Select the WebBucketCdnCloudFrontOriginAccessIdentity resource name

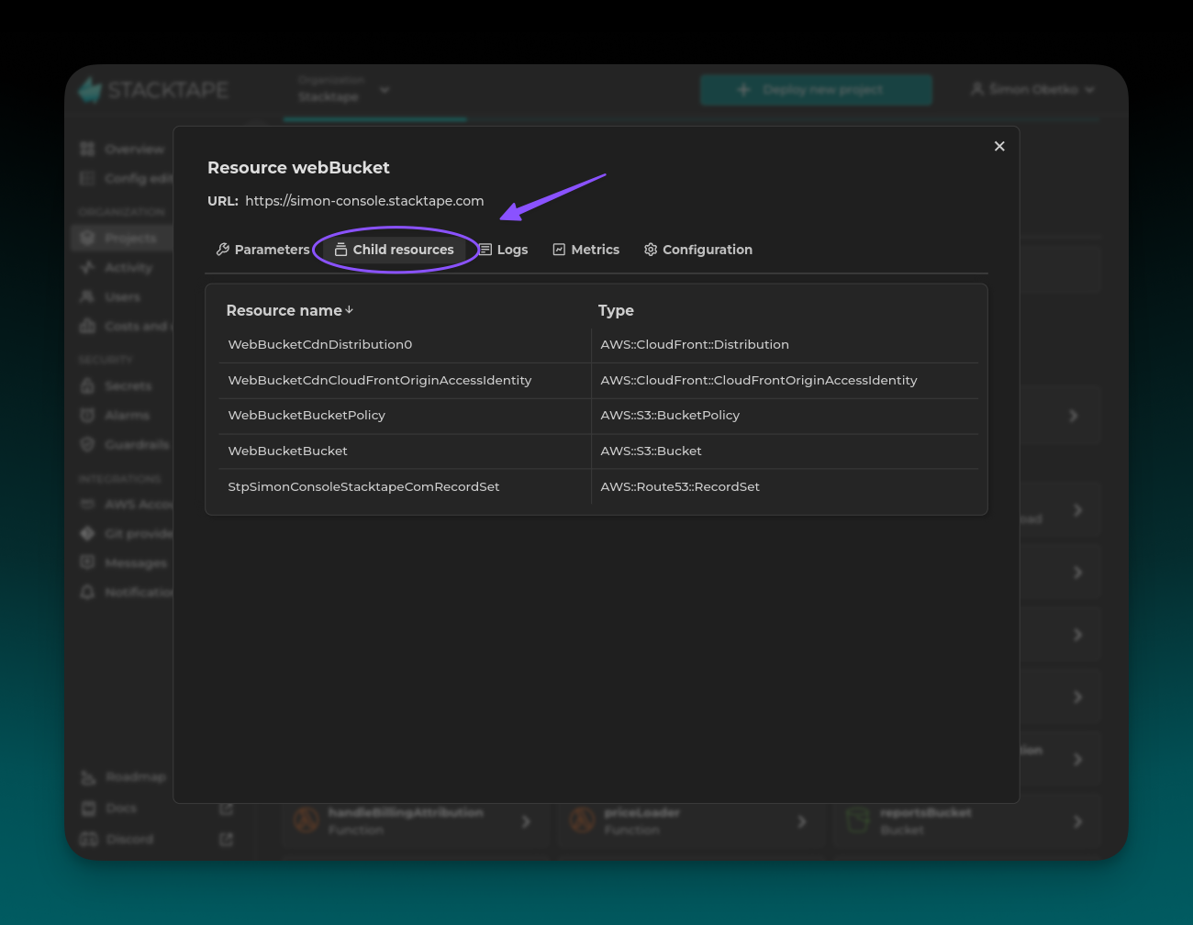tap(380, 380)
